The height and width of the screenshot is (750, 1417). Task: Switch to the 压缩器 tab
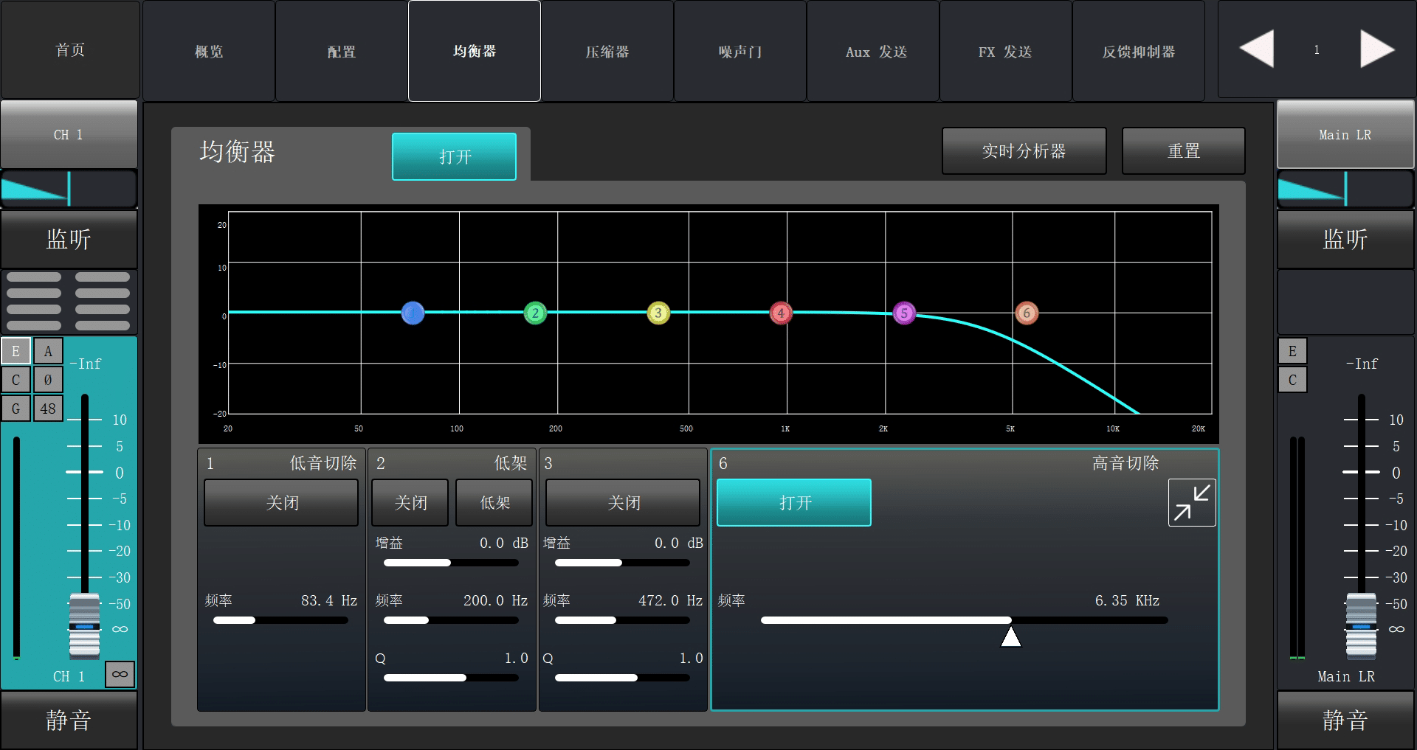click(x=607, y=52)
